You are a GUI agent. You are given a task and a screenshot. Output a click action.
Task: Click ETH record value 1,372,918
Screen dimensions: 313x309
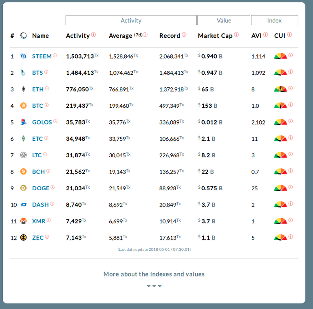pos(172,89)
